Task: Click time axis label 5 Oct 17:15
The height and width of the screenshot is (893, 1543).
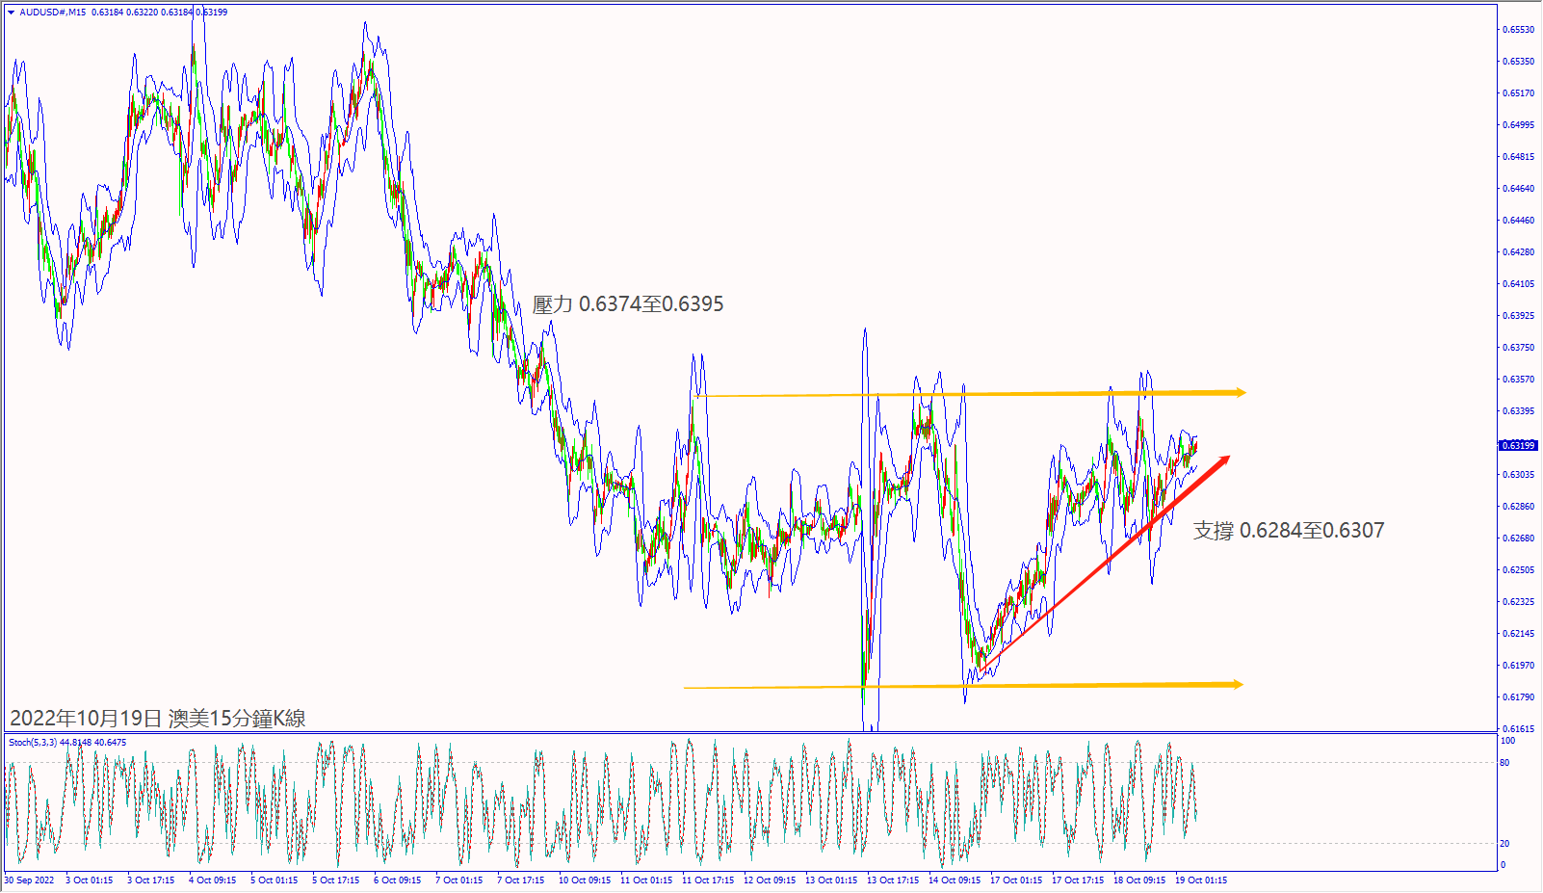Action: tap(336, 880)
